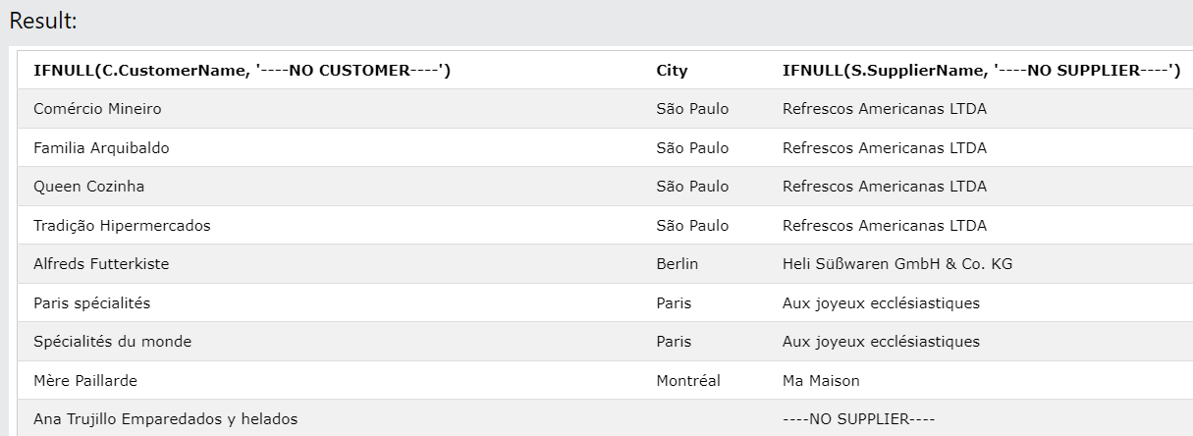This screenshot has width=1193, height=436.
Task: Click the Paris spécialités customer cell
Action: 92,303
